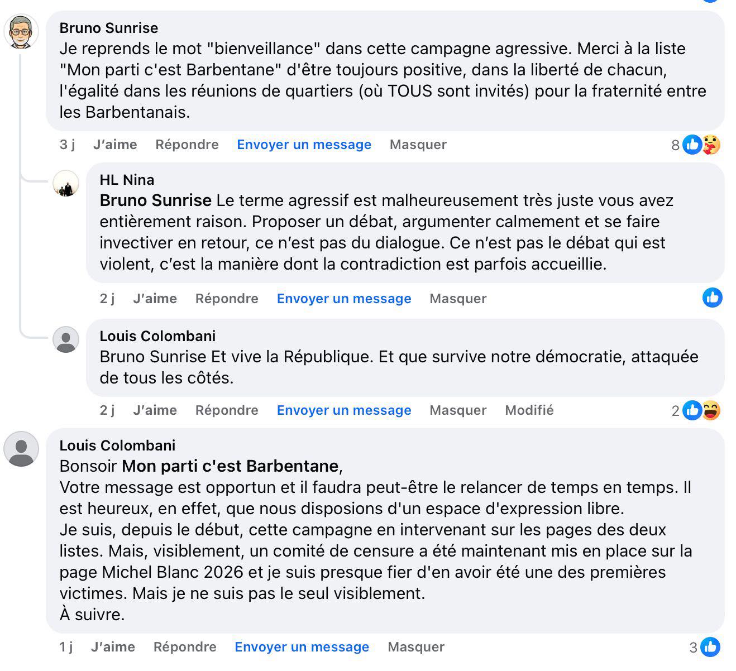Hide Bruno Sunrise's comment with Masquer
736x671 pixels.
click(x=418, y=145)
